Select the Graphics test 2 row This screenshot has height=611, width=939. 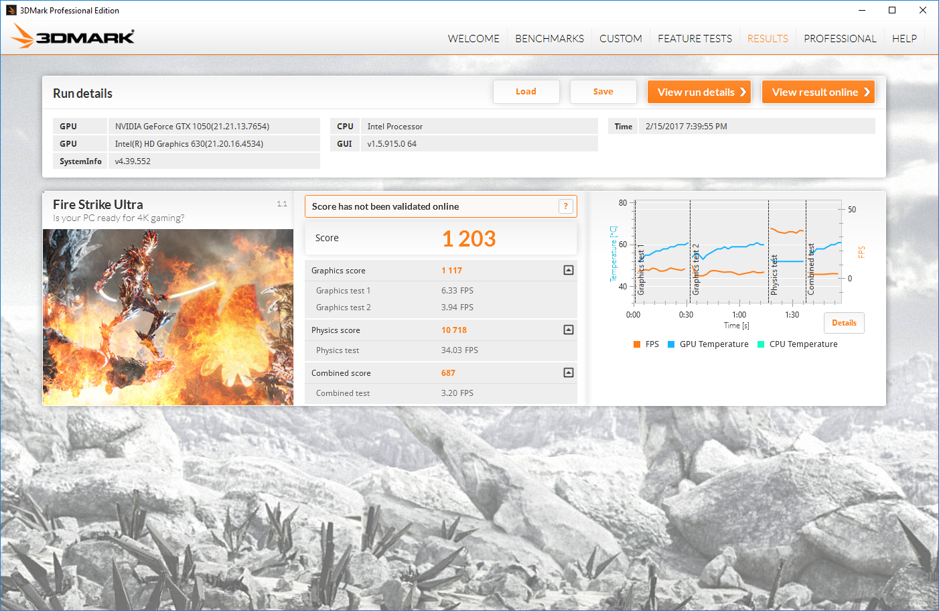(x=441, y=308)
